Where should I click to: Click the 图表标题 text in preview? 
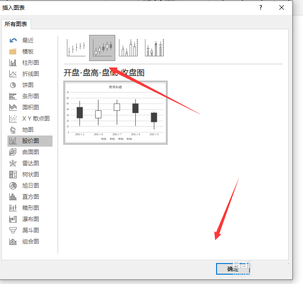click(x=115, y=87)
